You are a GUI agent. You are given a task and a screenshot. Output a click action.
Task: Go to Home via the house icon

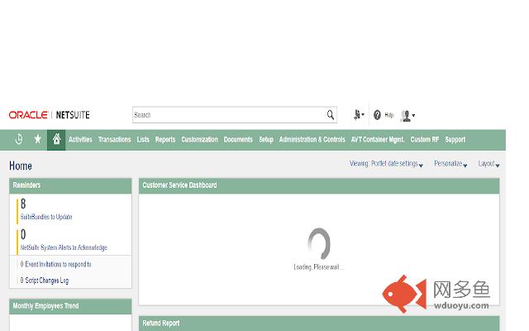[x=56, y=140]
